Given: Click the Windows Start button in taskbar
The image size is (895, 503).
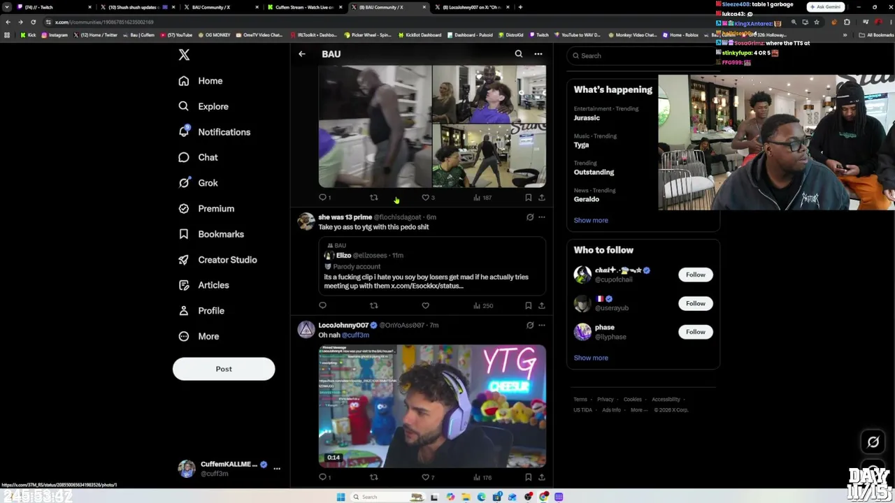Looking at the screenshot, I should (341, 497).
